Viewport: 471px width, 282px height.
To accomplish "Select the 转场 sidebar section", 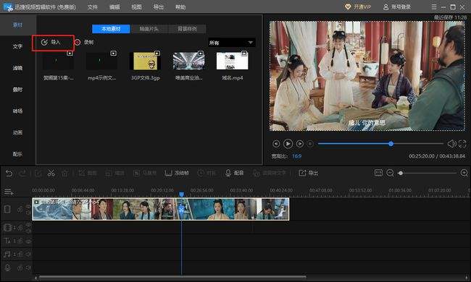I will click(17, 111).
